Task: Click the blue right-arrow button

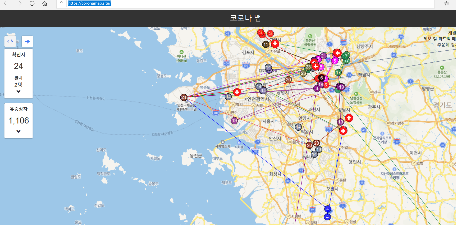Action: (27, 41)
